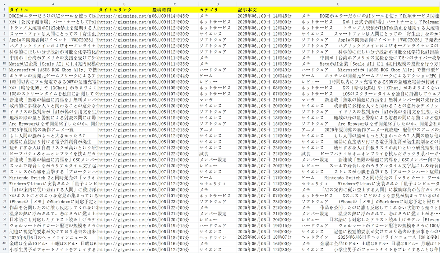Select row 12 number header
The width and height of the screenshot is (440, 253).
pyautogui.click(x=4, y=75)
